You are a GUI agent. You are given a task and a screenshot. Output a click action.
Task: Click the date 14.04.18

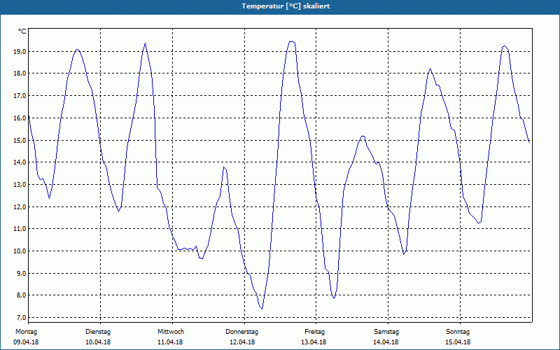[x=386, y=342]
